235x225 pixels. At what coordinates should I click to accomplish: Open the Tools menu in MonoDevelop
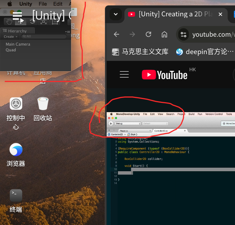(x=229, y=114)
